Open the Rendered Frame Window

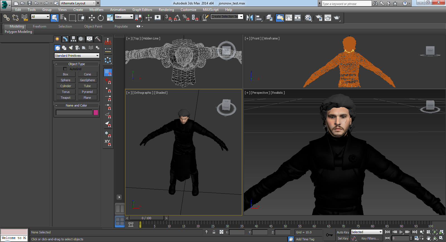pos(328,18)
